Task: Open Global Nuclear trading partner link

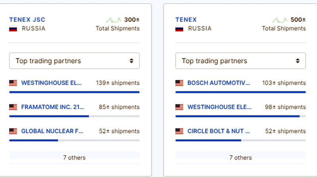Action: click(52, 131)
